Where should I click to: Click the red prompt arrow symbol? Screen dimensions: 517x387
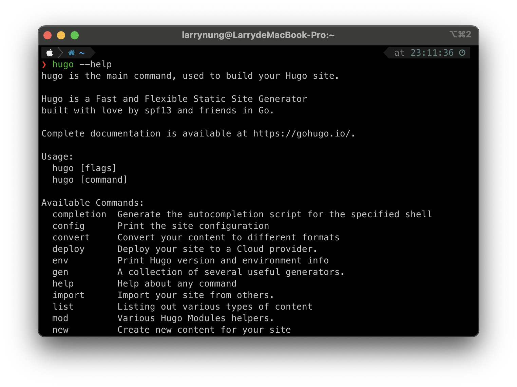(44, 64)
